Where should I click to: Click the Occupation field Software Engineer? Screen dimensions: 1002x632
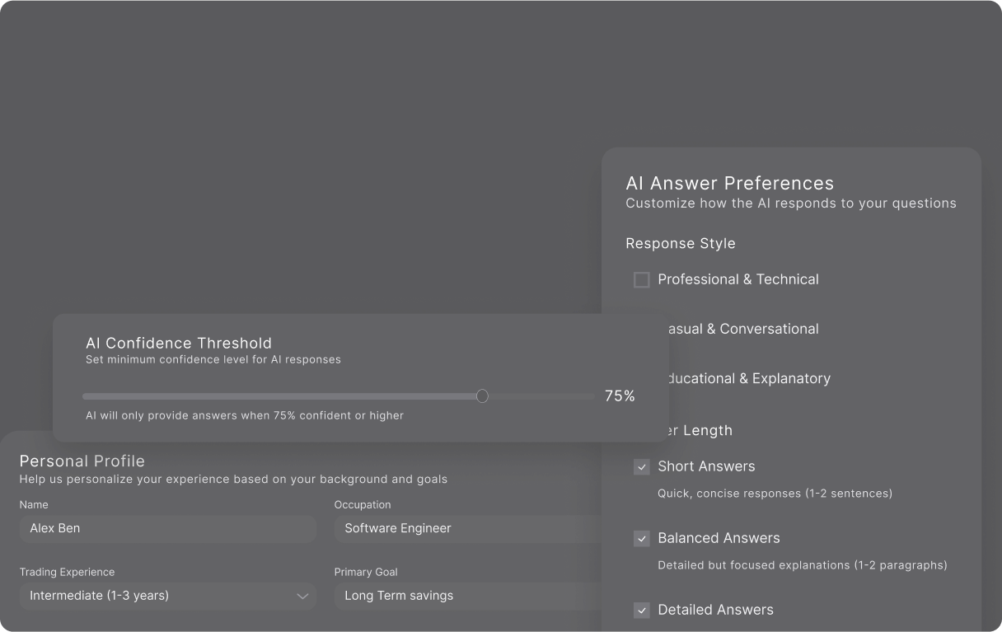pos(467,528)
